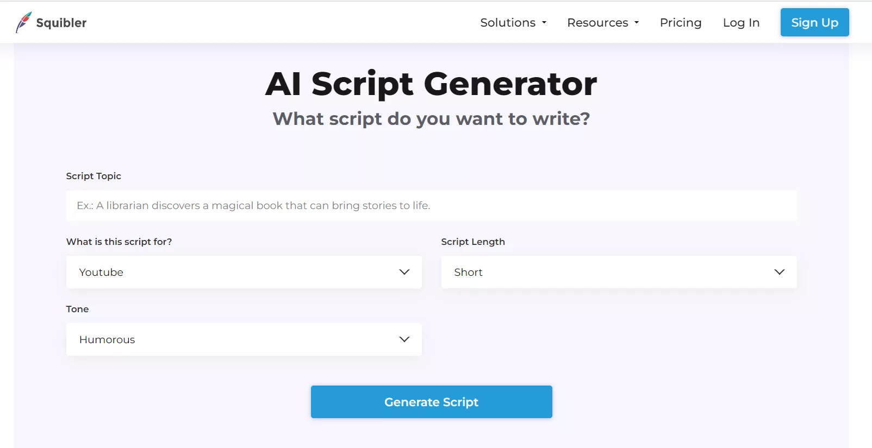872x448 pixels.
Task: Click the caret next to Solutions
Action: click(x=544, y=23)
